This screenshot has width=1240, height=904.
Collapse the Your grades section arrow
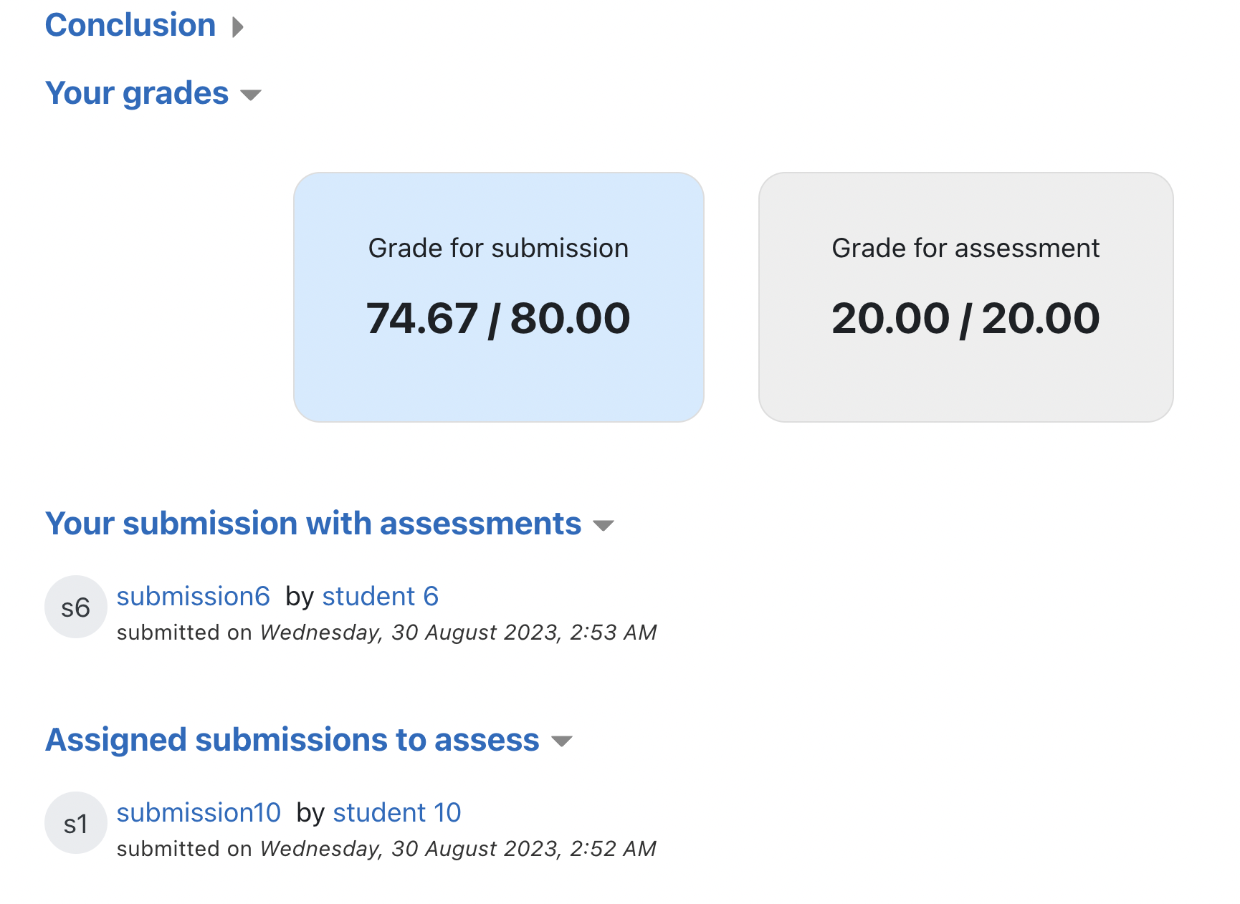click(251, 95)
